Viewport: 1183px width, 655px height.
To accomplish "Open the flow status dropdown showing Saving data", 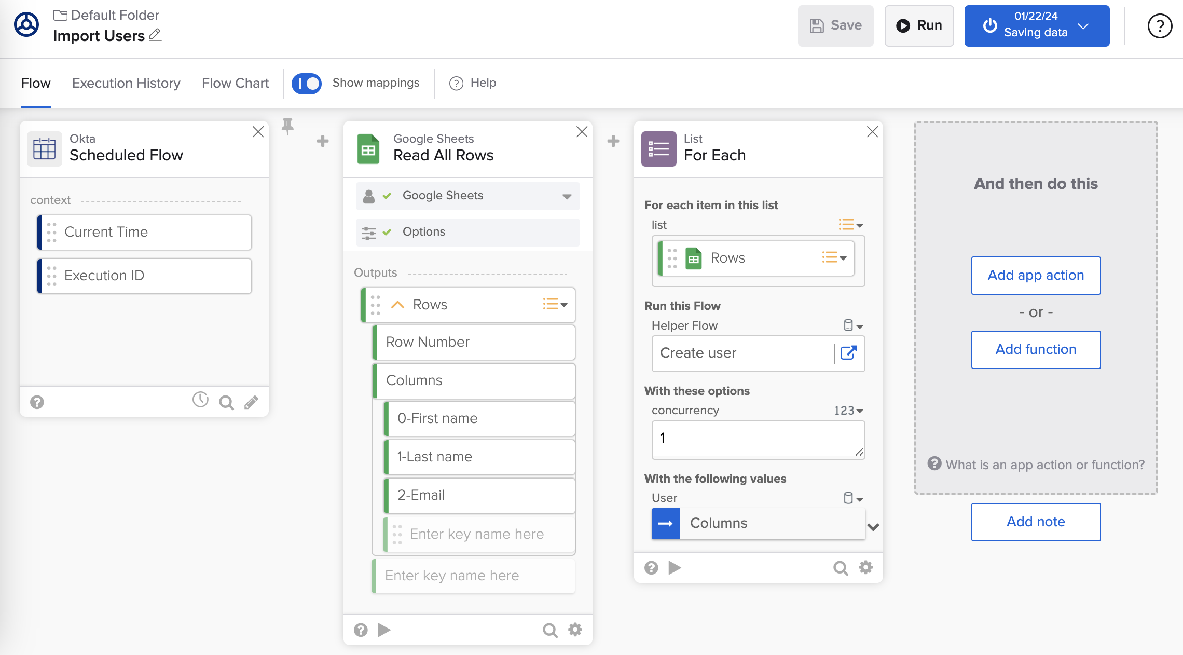I will (x=1083, y=26).
